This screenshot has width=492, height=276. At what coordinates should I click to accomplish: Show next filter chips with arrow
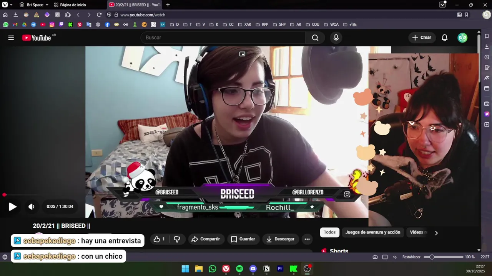tap(436, 233)
